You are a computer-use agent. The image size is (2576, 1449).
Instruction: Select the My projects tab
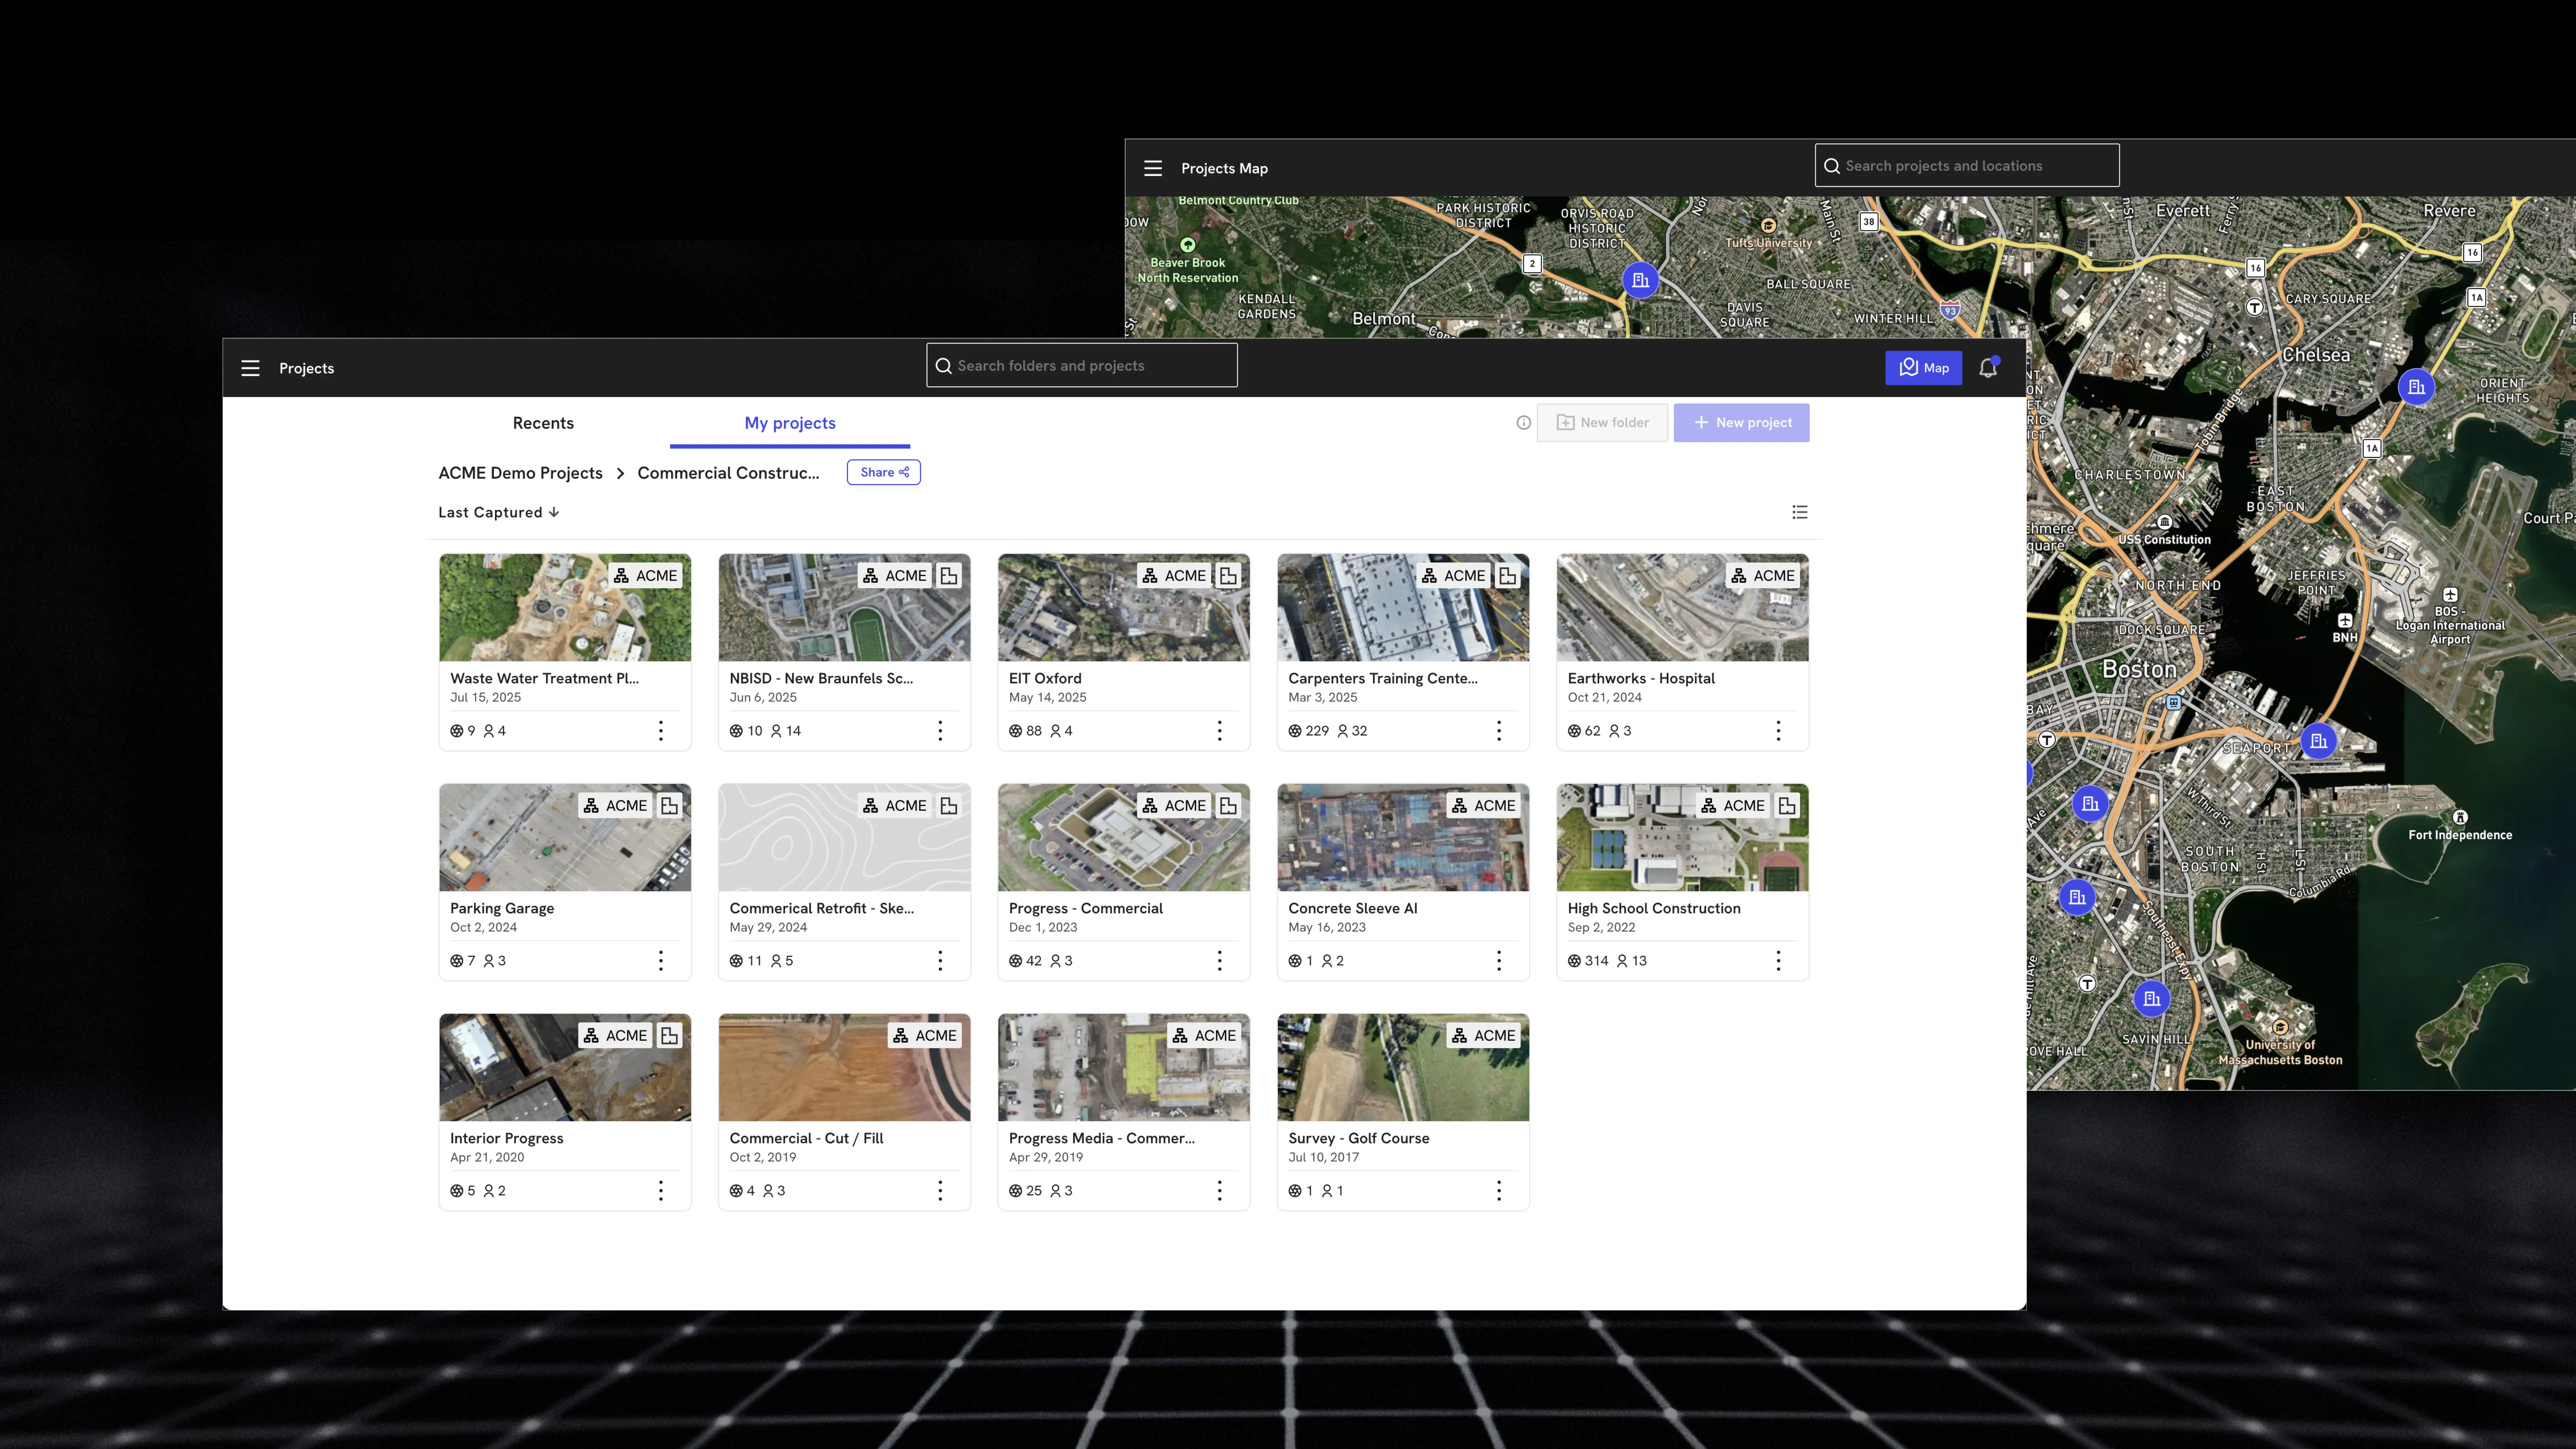pos(790,423)
